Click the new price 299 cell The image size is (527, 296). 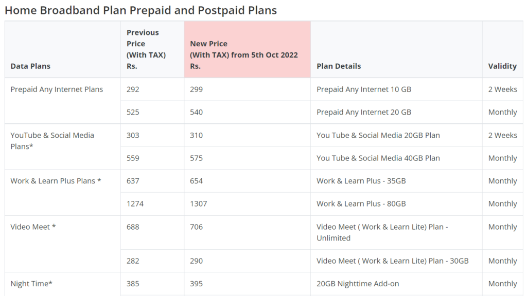click(x=248, y=89)
